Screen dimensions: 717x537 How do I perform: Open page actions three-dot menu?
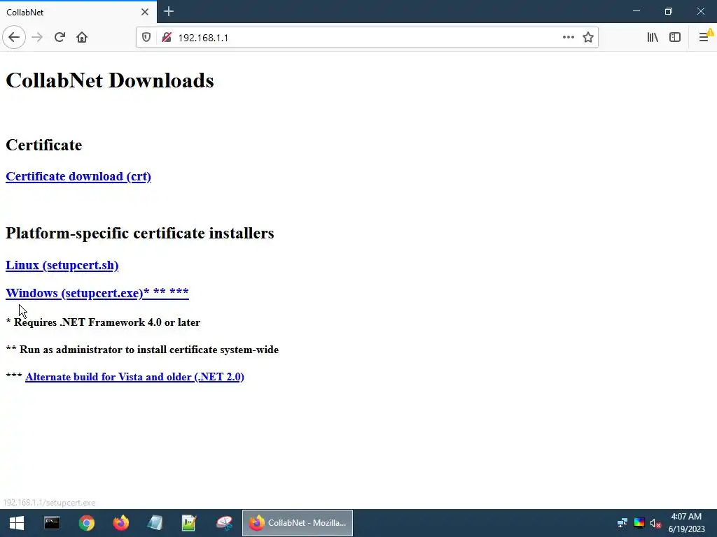tap(569, 38)
